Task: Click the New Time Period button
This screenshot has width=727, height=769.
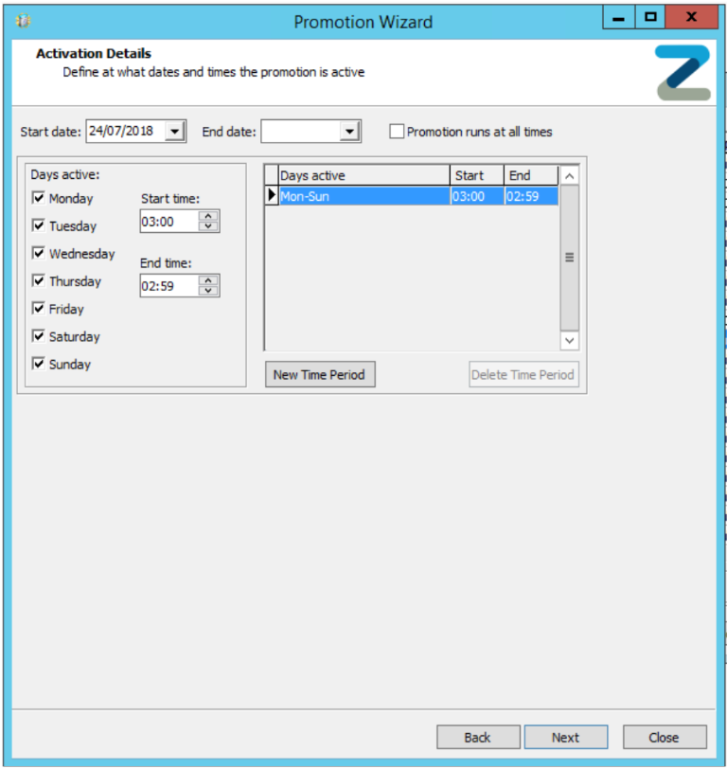Action: pos(319,374)
